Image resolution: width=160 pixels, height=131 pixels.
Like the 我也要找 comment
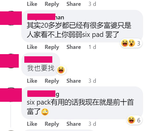32,81
